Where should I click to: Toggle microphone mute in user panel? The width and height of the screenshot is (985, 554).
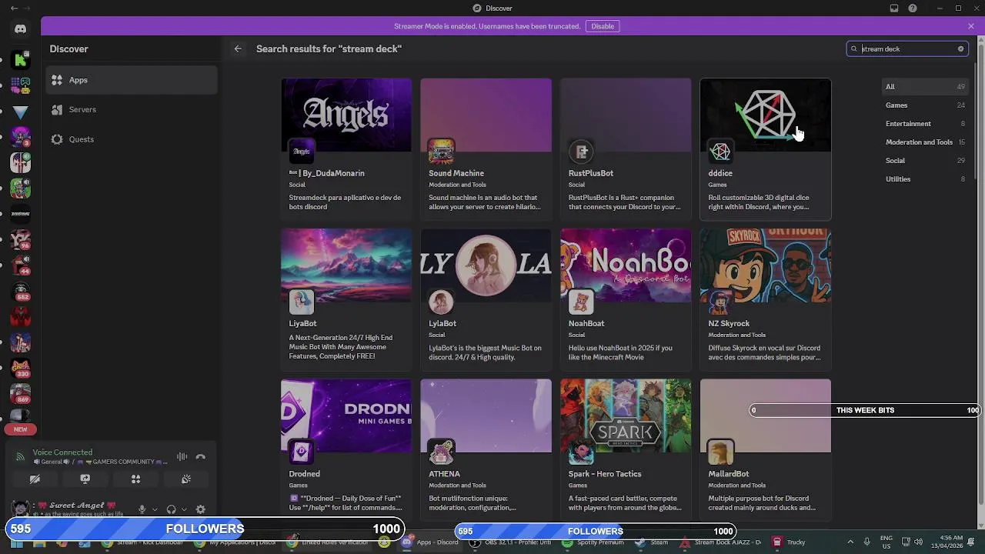coord(142,509)
